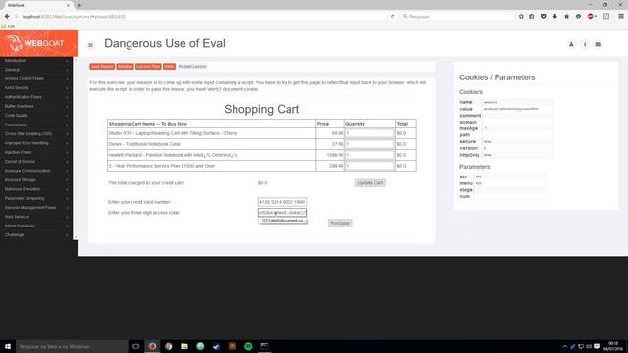Click the credit card number field
628x353 pixels.
tap(283, 202)
